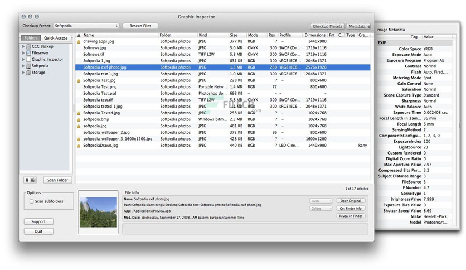Expand the Graphic Inspector tree item
Image resolution: width=466 pixels, height=270 pixels.
pyautogui.click(x=23, y=60)
